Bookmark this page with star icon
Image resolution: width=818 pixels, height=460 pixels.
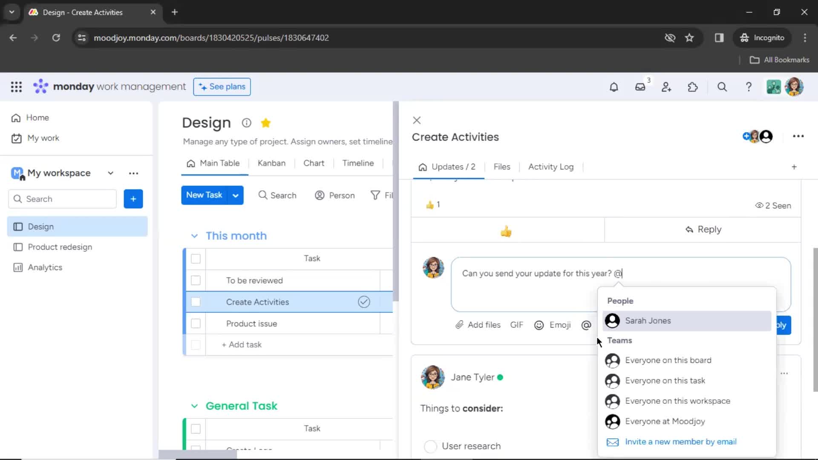(x=689, y=38)
